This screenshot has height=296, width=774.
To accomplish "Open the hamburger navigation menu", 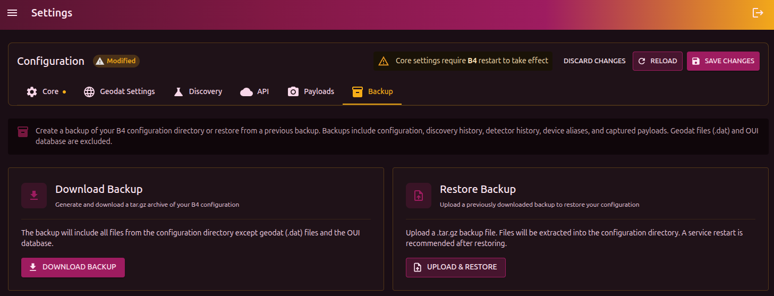I will pos(12,13).
